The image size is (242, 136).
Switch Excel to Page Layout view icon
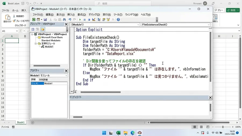tap(201, 127)
